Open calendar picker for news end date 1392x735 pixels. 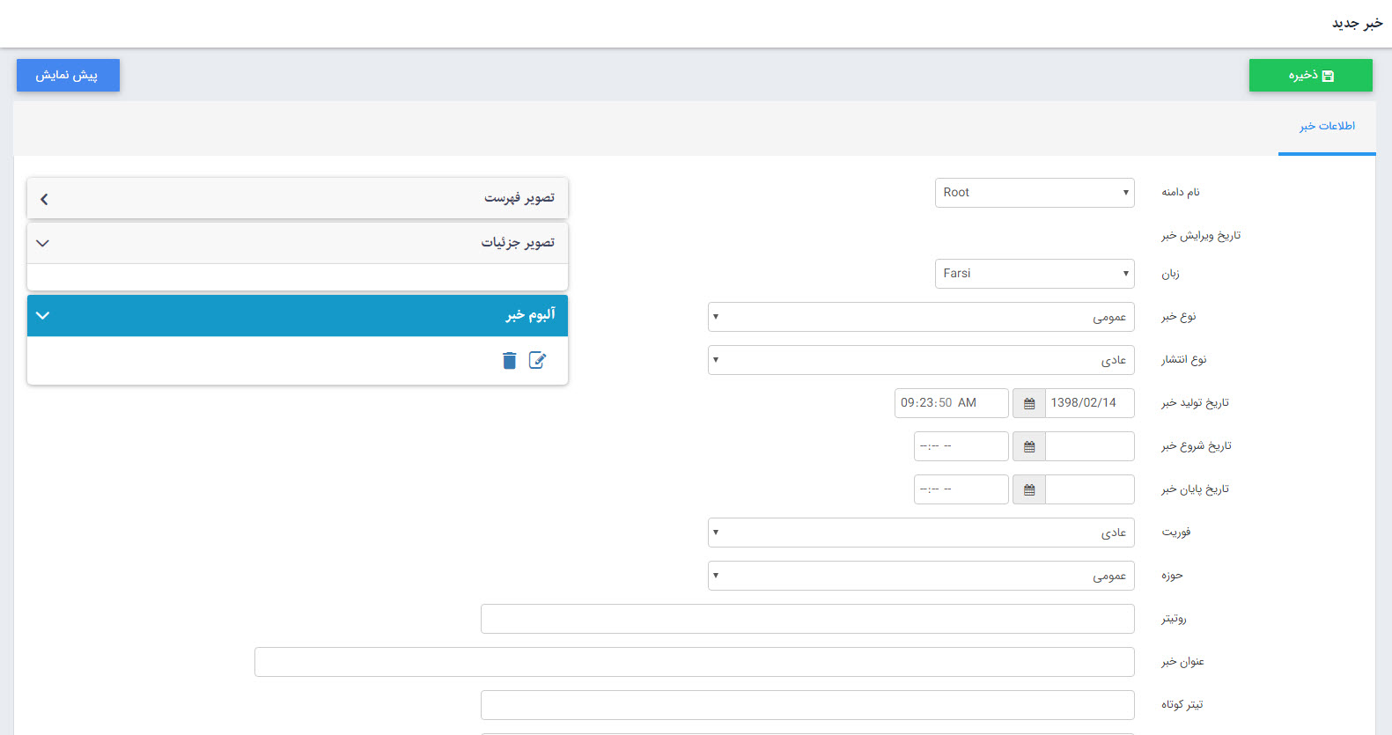(1028, 489)
